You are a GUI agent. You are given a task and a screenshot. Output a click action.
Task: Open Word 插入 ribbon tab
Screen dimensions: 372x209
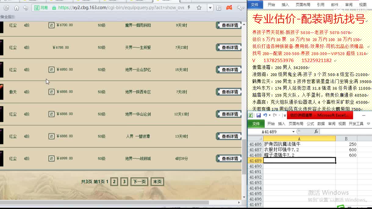[285, 5]
